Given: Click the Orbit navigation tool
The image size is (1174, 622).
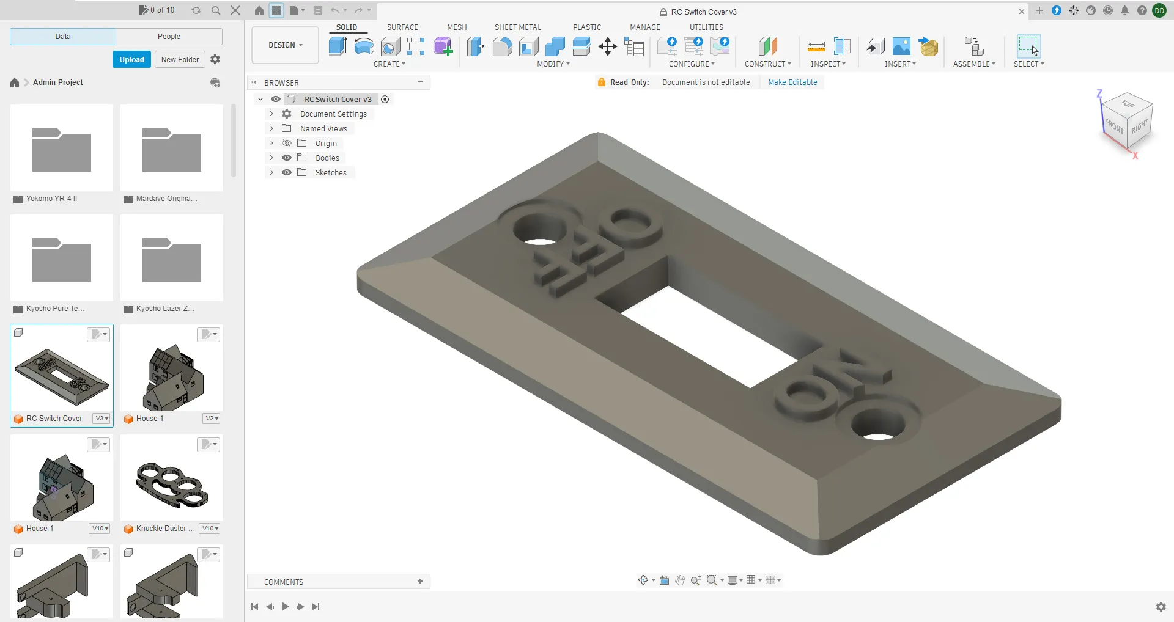Looking at the screenshot, I should coord(643,580).
